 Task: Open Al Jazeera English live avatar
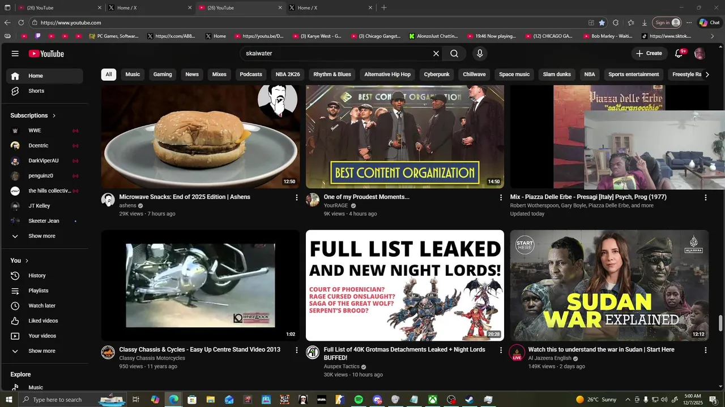517,353
